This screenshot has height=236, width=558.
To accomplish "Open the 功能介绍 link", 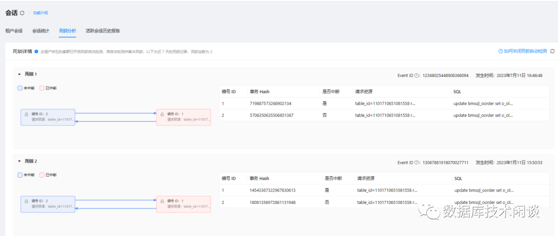I will point(40,13).
